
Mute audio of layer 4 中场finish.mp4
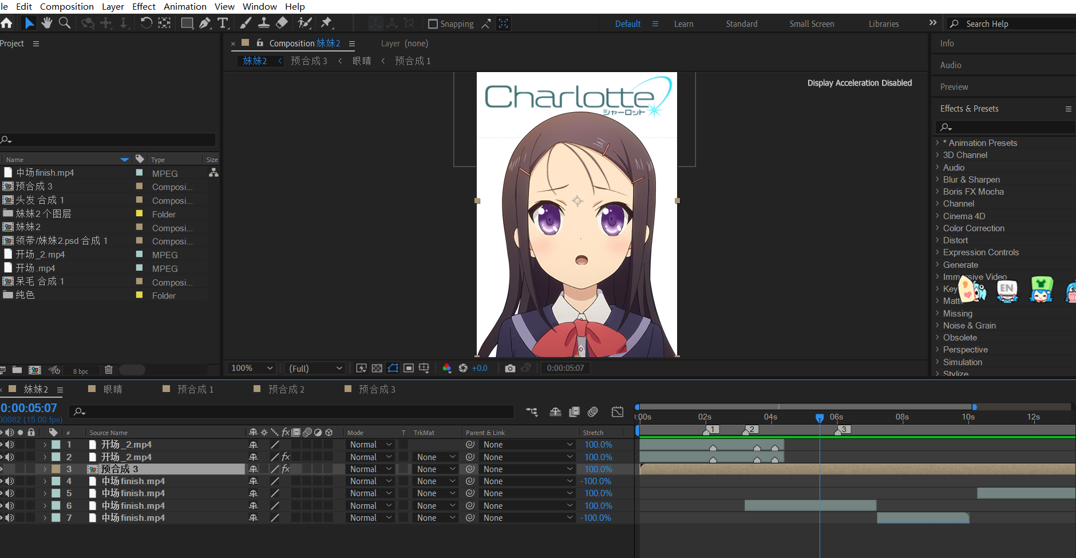(9, 481)
